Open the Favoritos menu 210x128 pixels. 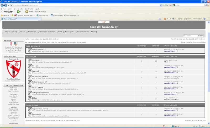20,9
